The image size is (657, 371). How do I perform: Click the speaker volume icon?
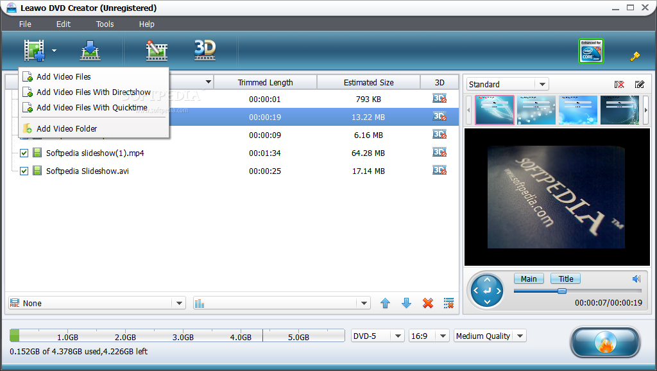click(x=636, y=279)
